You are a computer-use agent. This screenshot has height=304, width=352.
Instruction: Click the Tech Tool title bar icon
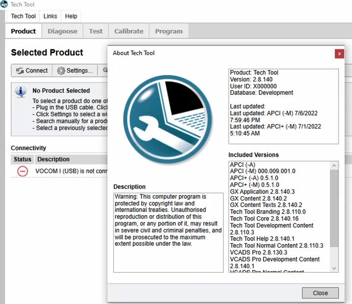(4, 4)
